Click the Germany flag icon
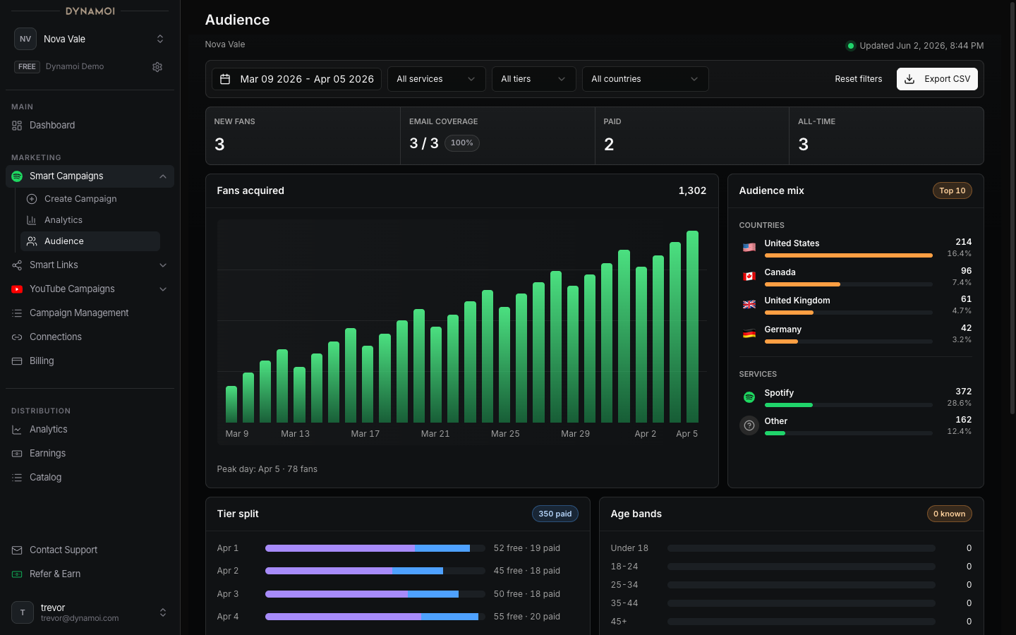Viewport: 1016px width, 635px height. [749, 333]
